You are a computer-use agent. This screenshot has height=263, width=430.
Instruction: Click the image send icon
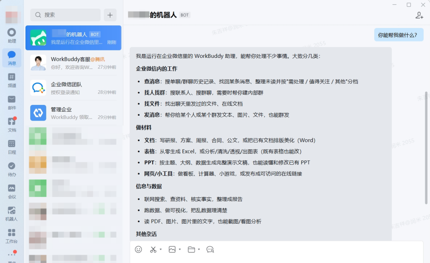click(x=172, y=249)
